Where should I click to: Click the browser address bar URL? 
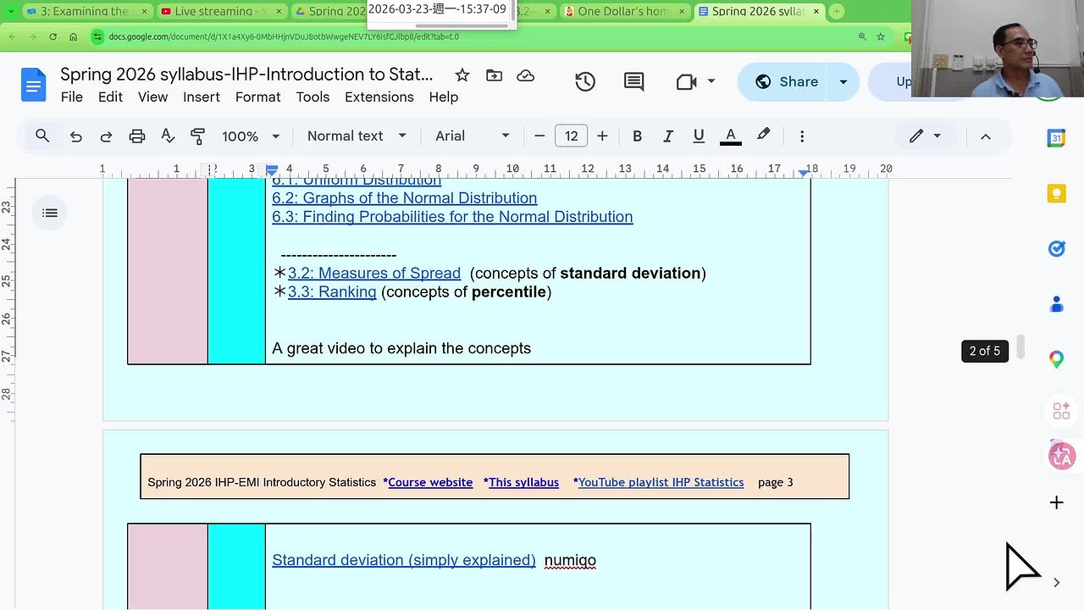coord(284,36)
